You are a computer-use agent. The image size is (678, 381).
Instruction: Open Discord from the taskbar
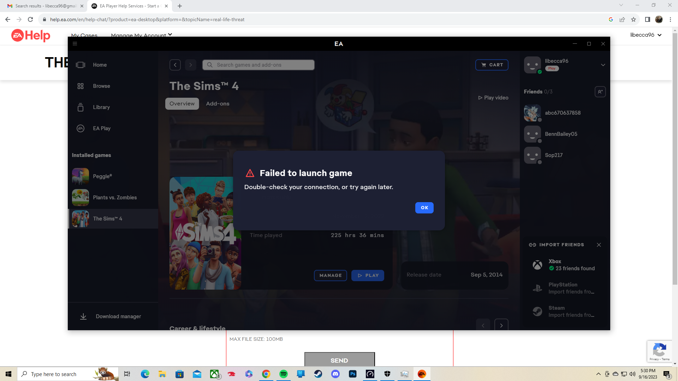pyautogui.click(x=335, y=374)
